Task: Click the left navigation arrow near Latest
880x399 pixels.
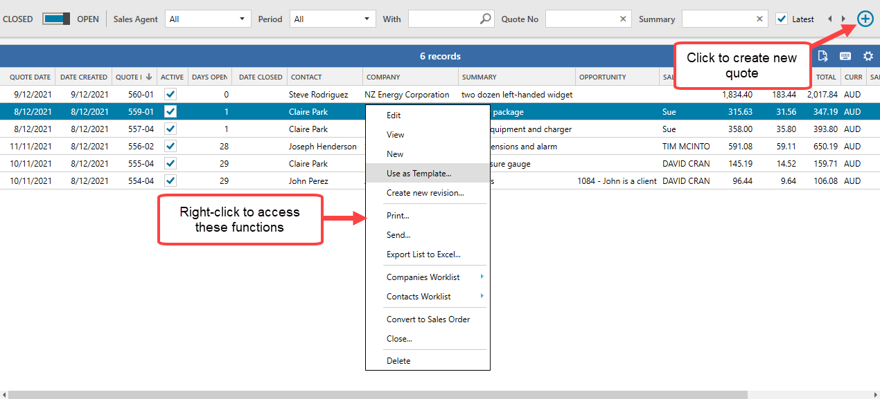Action: point(829,19)
